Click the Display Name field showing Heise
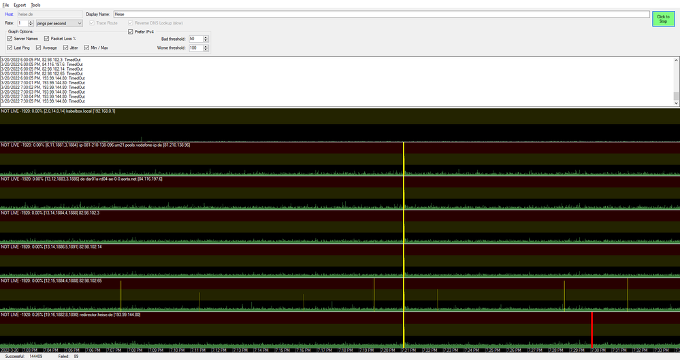 pos(381,14)
